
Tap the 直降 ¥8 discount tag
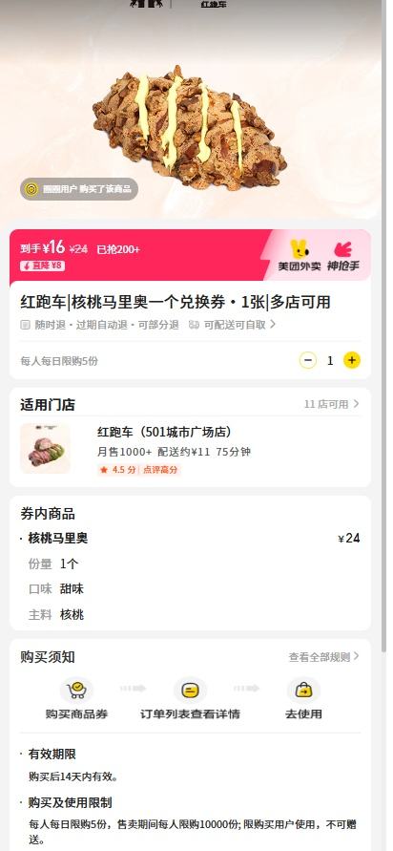pyautogui.click(x=42, y=266)
